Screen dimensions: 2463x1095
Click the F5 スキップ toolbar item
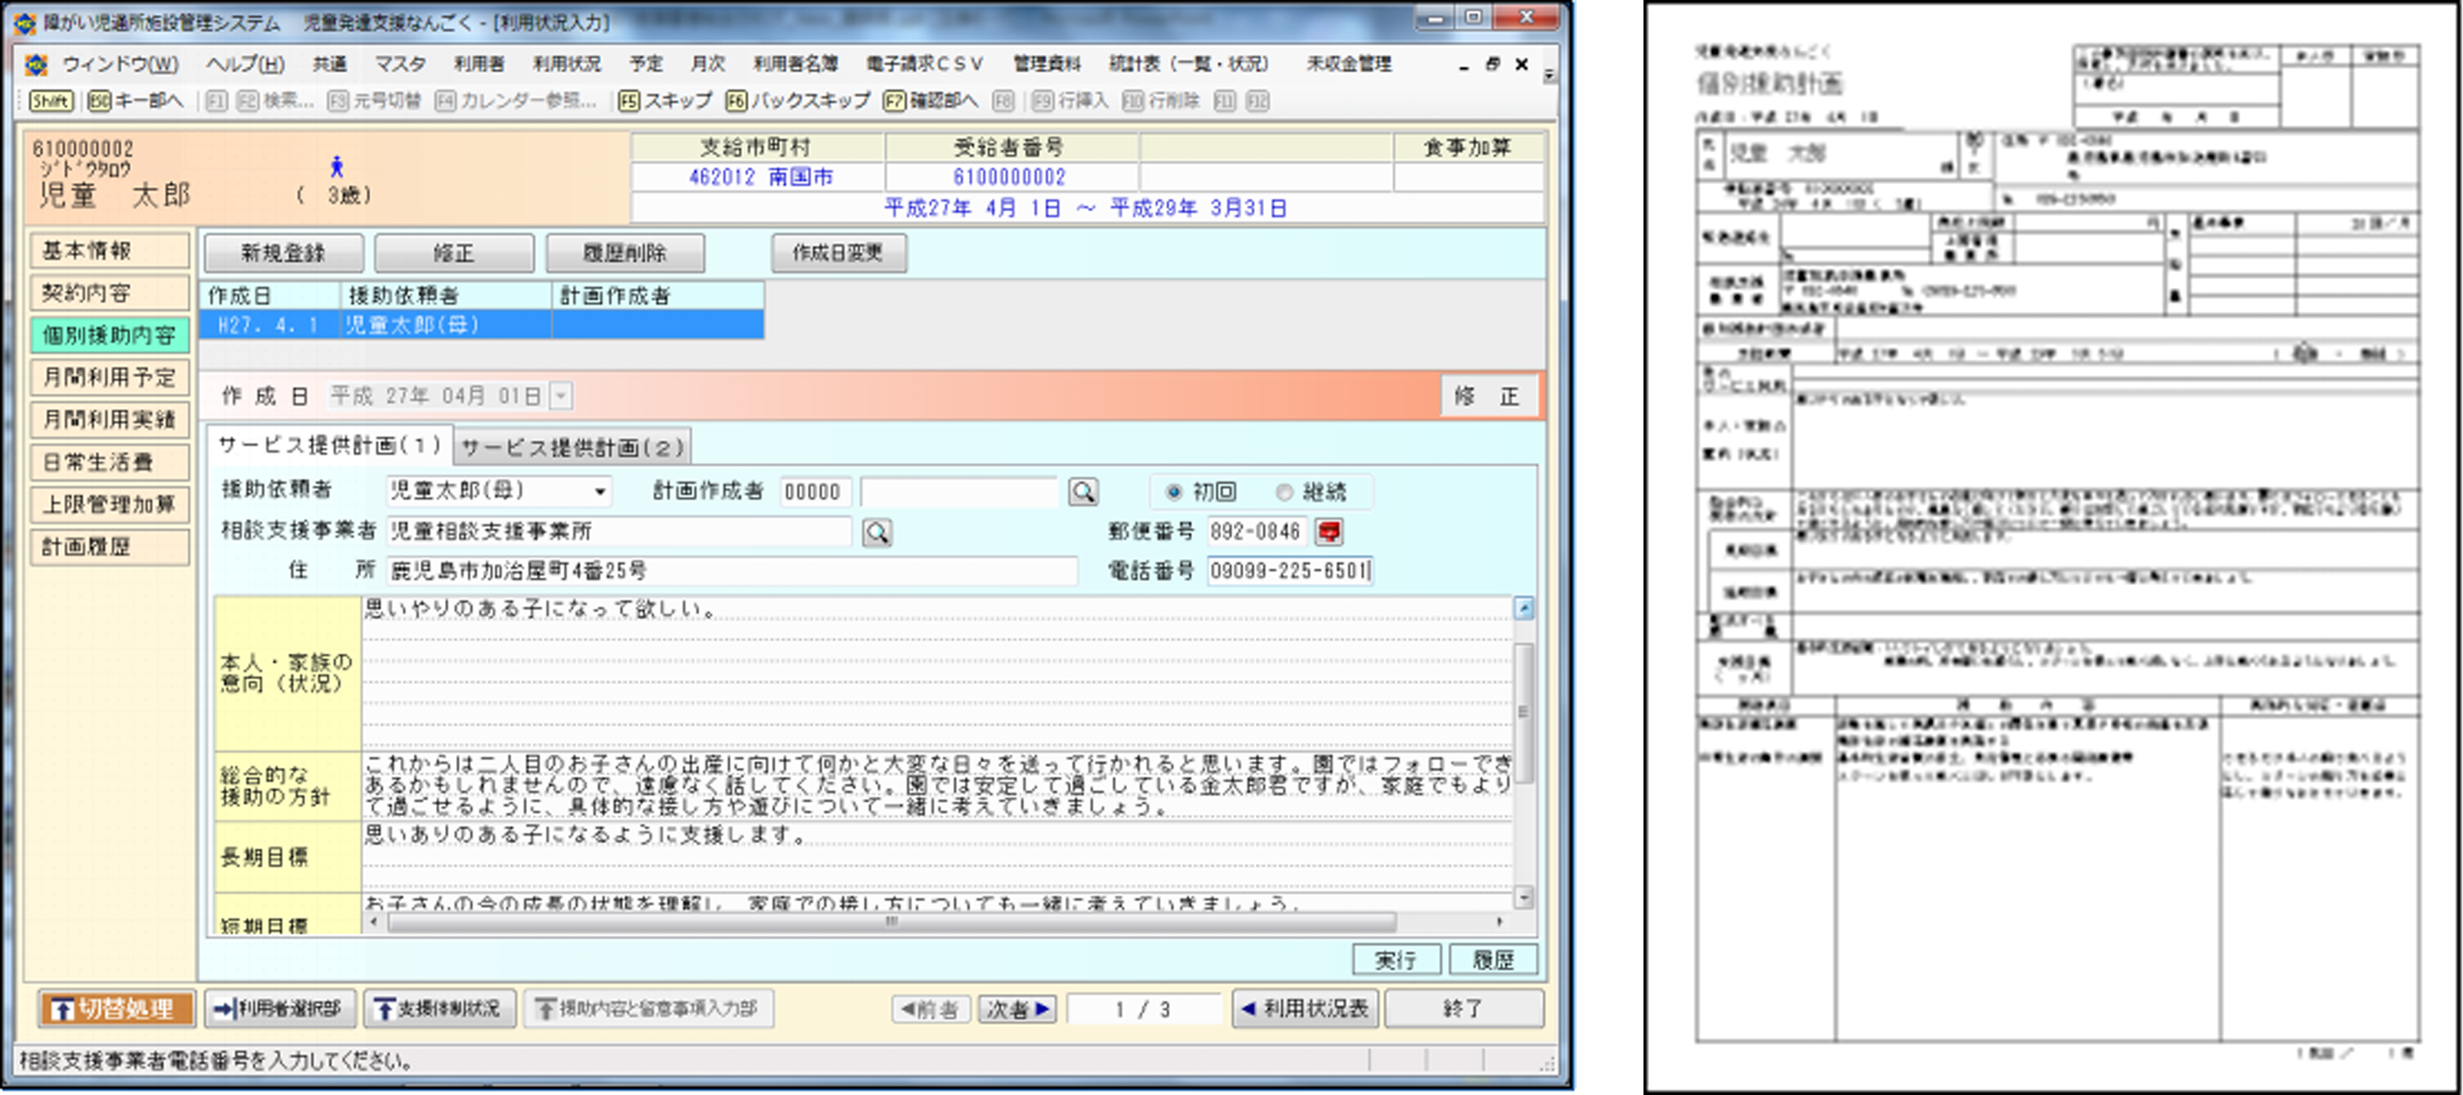point(665,101)
